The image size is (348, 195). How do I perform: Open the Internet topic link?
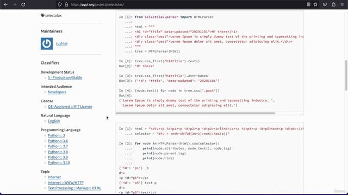[x=54, y=177]
